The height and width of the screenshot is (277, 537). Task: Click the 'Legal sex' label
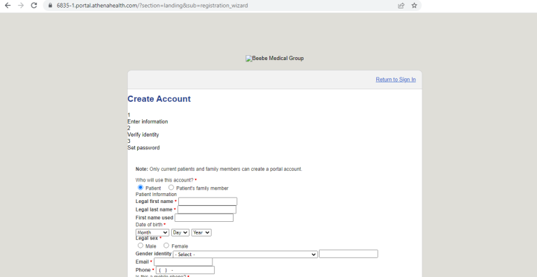(147, 238)
